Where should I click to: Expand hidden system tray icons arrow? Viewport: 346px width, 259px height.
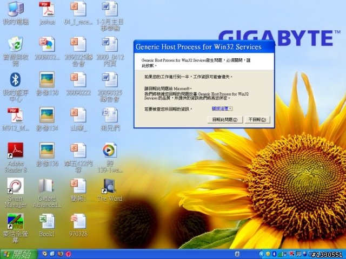tap(262, 254)
